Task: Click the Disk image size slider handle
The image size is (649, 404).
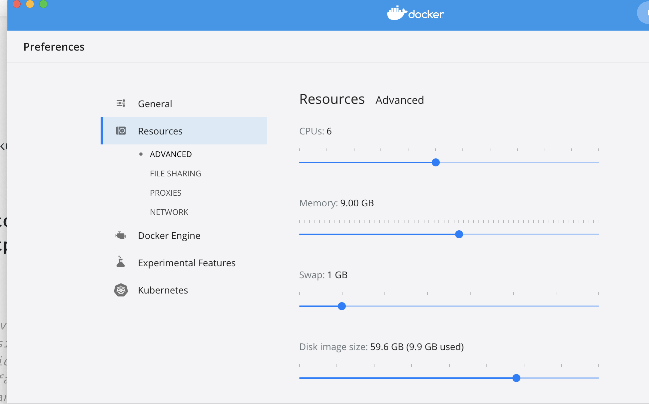Action: click(516, 378)
